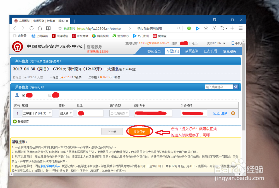This screenshot has width=279, height=188.
Task: Open 游戏中心 bookmark
Action: click(x=121, y=36)
